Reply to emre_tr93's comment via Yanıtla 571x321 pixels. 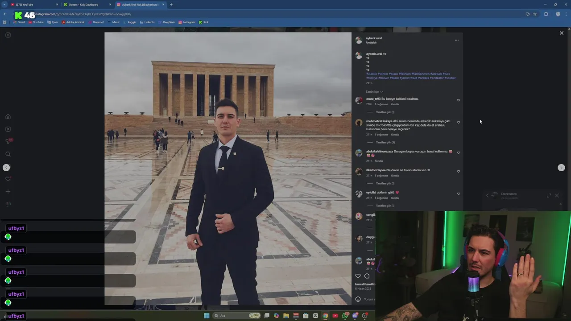[x=395, y=104]
